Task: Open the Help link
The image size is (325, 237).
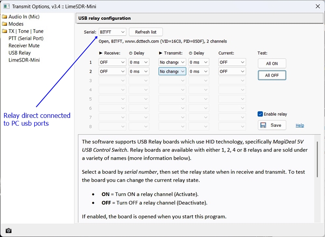Action: click(x=300, y=126)
